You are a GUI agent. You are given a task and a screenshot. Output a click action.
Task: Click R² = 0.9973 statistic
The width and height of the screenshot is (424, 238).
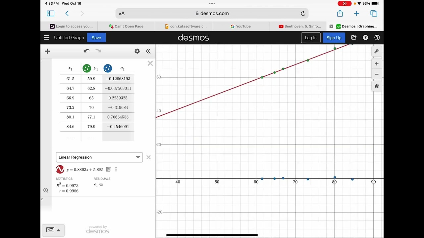[67, 185]
